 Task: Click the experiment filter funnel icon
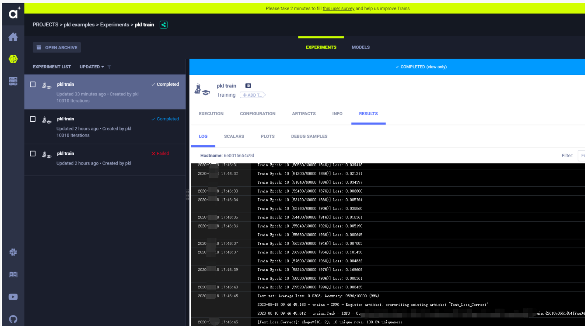pyautogui.click(x=109, y=67)
